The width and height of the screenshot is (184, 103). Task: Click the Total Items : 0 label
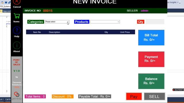pos(35,96)
